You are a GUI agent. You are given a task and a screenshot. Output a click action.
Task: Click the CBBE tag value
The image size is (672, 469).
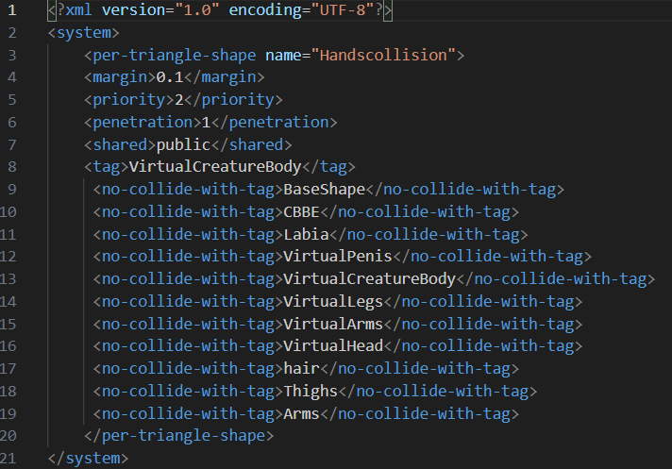point(301,212)
